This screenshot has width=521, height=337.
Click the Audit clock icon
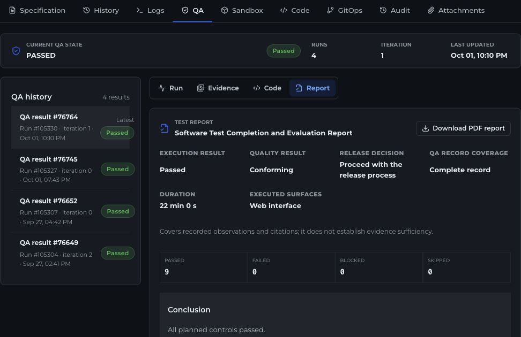point(383,10)
